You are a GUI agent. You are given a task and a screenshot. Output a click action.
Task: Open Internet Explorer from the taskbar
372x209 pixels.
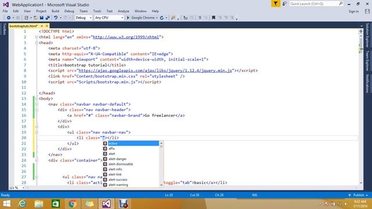coord(23,204)
